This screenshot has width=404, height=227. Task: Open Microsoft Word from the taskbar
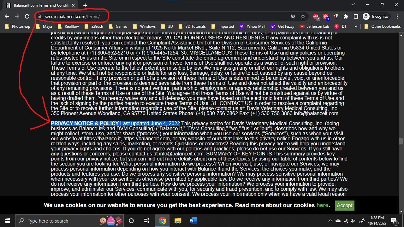pos(193,221)
